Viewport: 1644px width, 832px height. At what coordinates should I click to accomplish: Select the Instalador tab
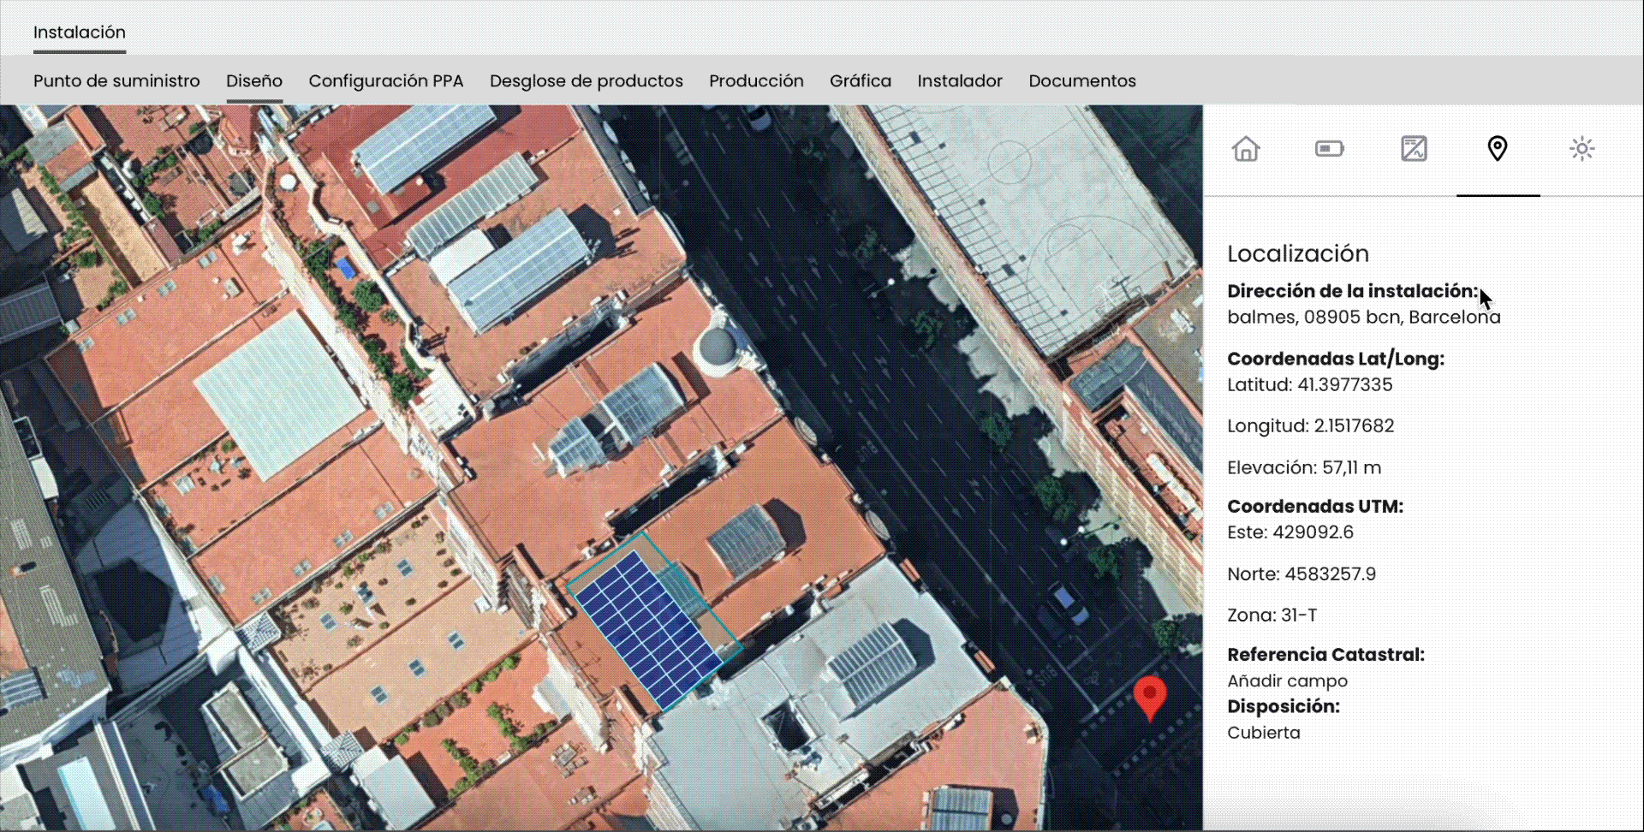[x=959, y=81]
